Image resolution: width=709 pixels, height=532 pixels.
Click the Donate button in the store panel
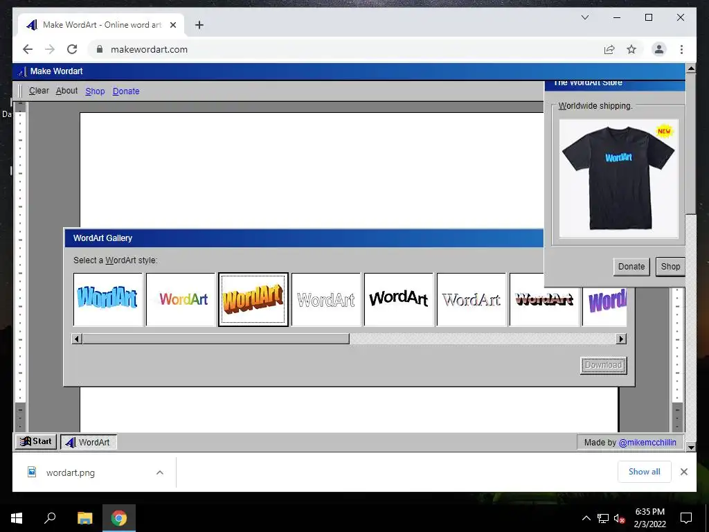pos(631,267)
